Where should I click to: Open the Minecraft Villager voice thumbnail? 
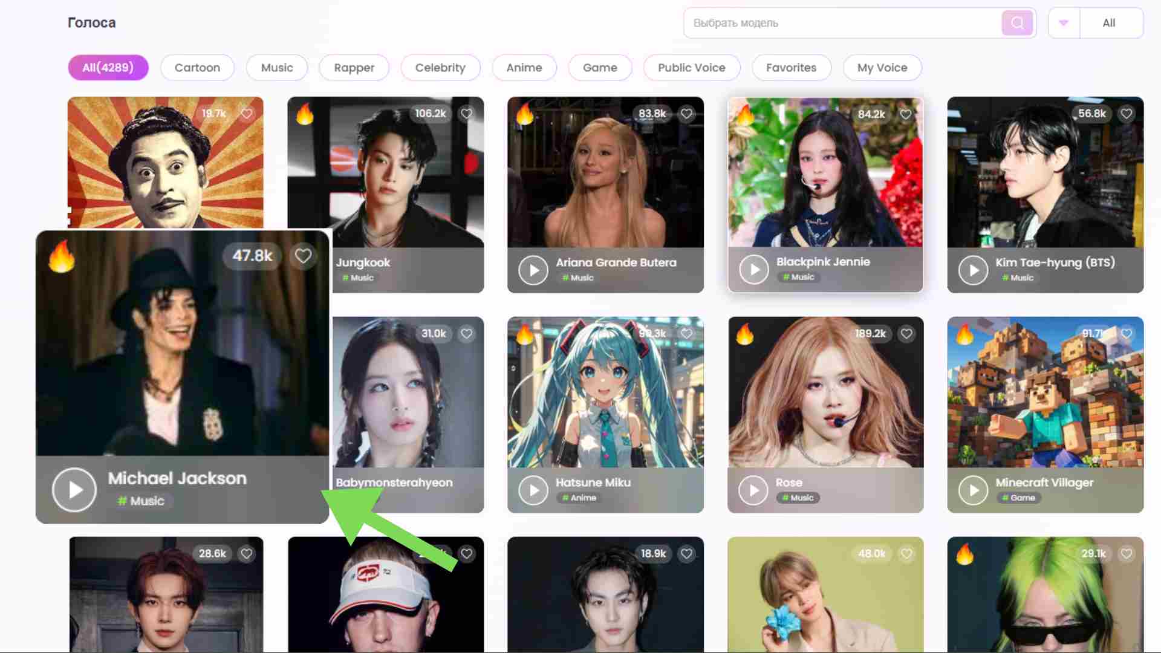(1046, 392)
